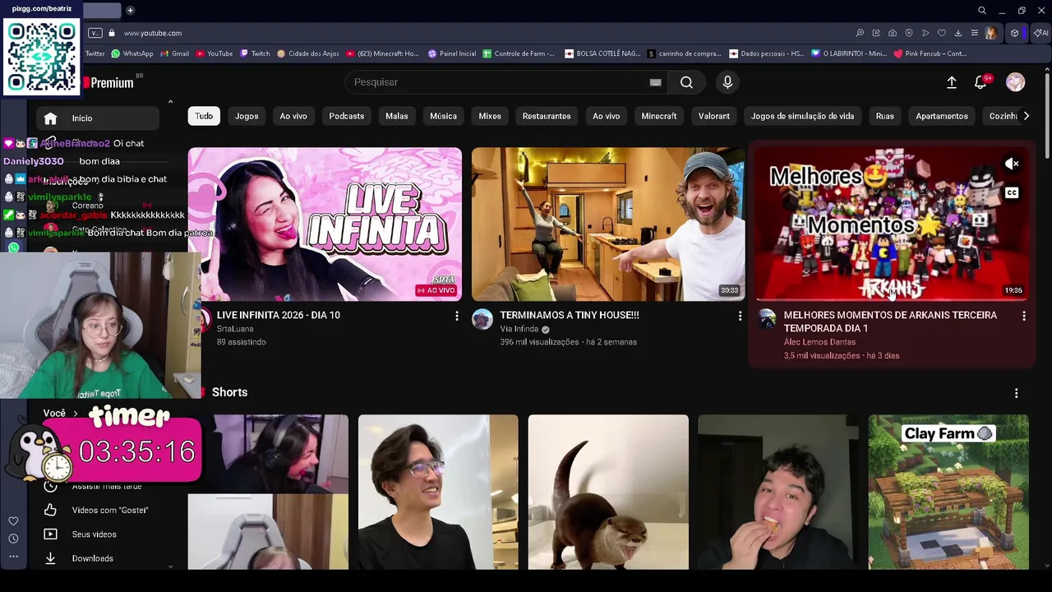Open the Twitch bookmark

tap(255, 53)
